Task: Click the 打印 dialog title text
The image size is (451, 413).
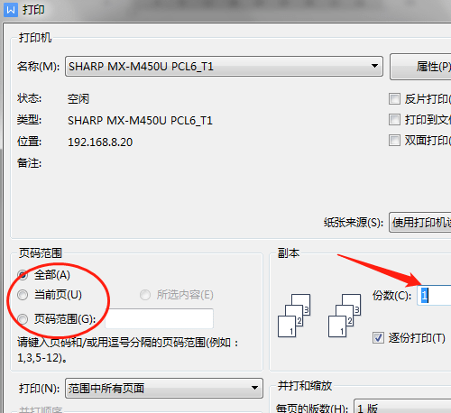Action: [33, 10]
